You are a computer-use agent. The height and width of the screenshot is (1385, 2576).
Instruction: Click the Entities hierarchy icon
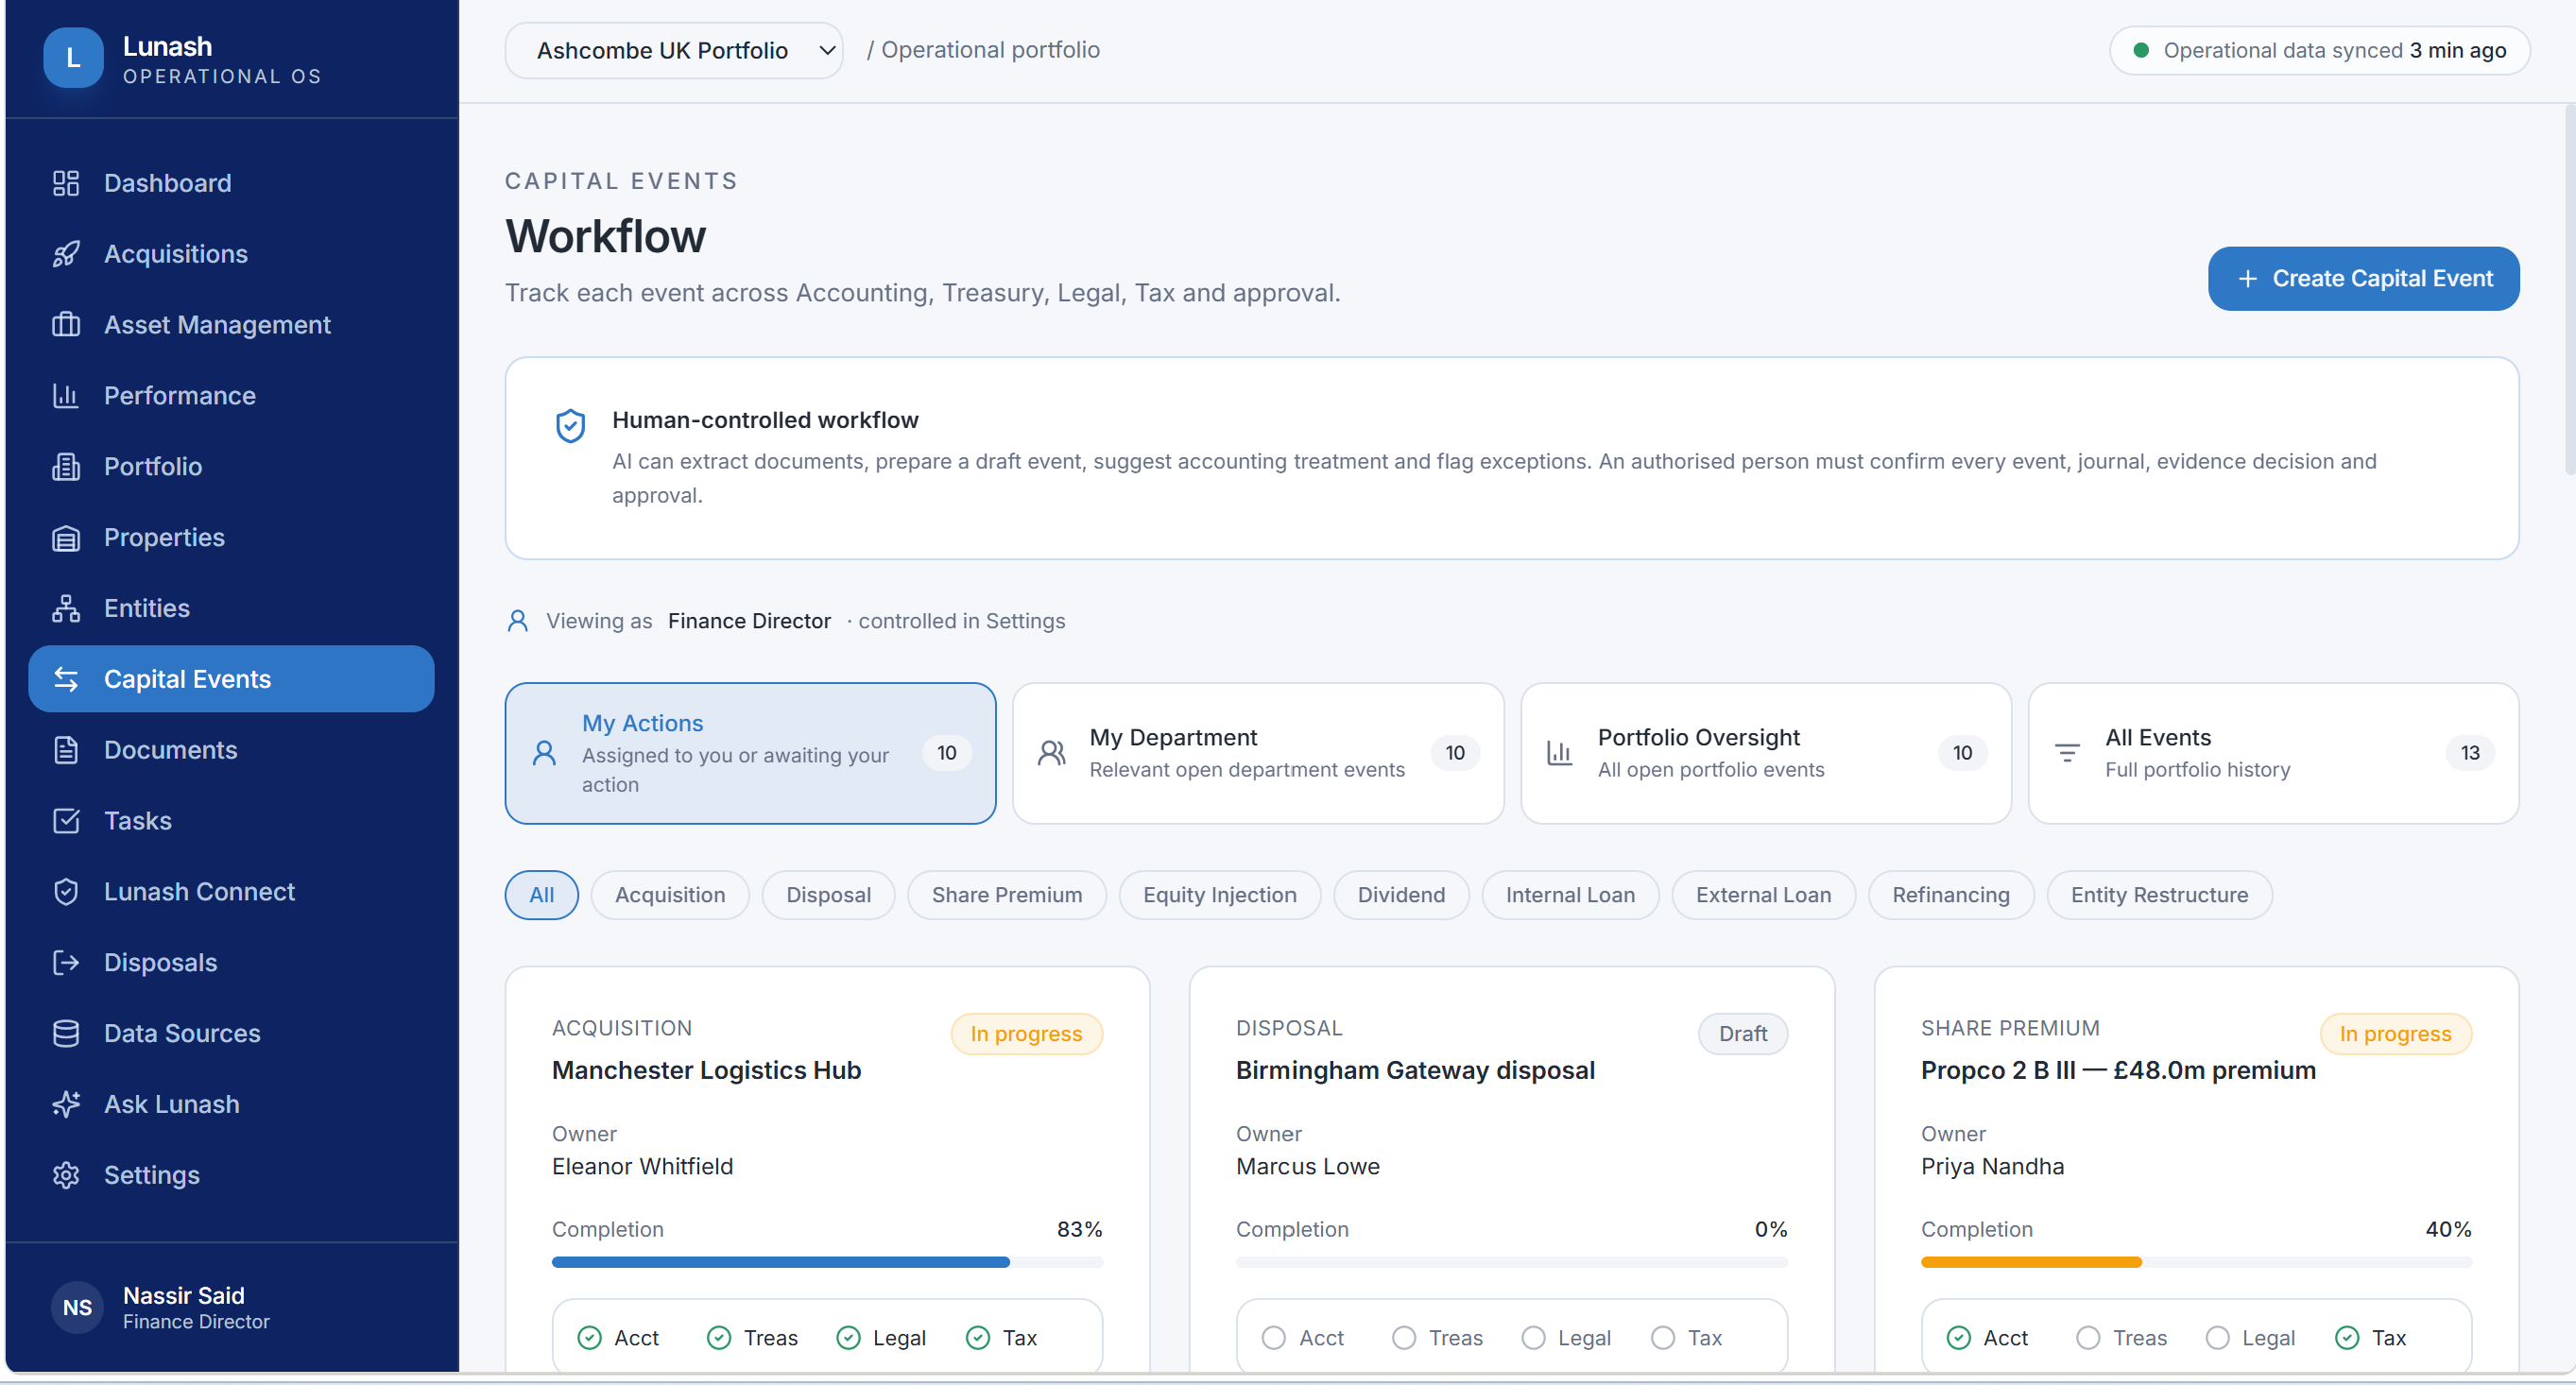pos(66,608)
